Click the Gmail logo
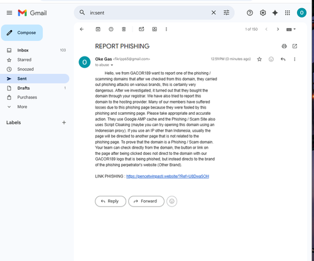Viewport: 314px width, 261px height. (32, 13)
